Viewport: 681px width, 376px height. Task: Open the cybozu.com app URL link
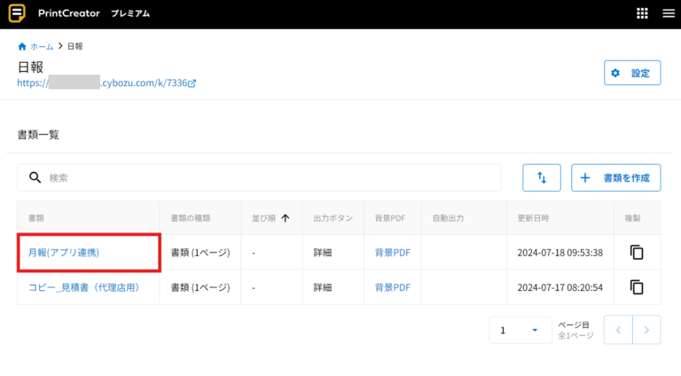106,83
